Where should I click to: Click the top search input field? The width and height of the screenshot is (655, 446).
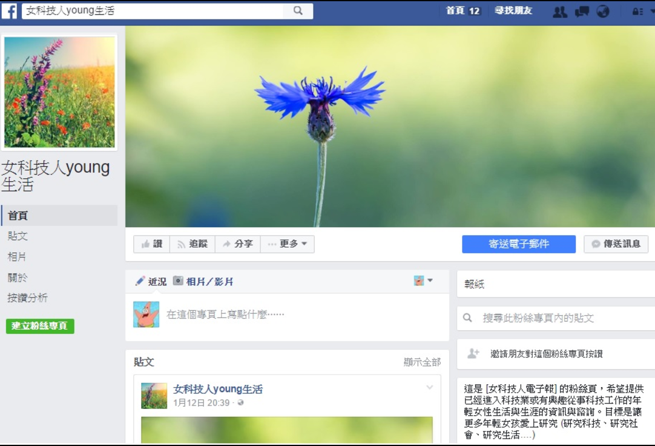pos(153,11)
